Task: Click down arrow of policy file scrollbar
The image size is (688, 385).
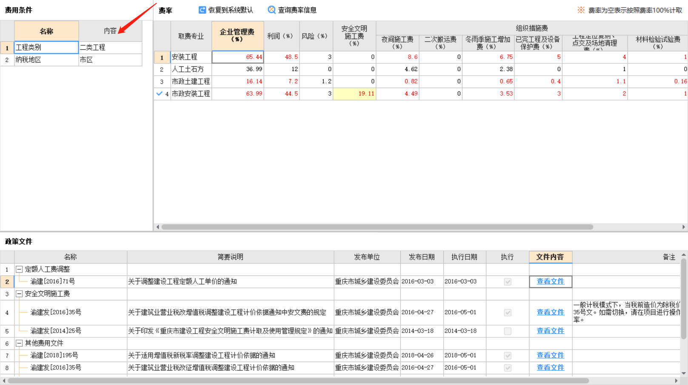Action: pos(684,373)
